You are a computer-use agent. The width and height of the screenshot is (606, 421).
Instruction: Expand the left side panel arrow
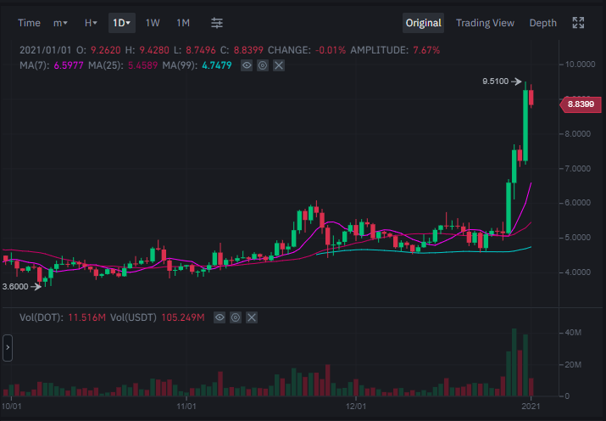(x=8, y=347)
